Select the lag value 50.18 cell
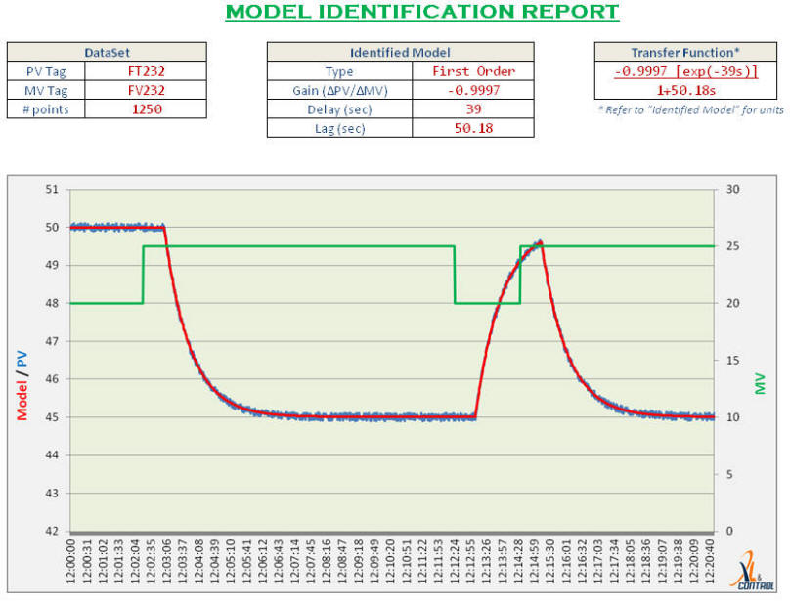The height and width of the screenshot is (604, 790). tap(473, 128)
